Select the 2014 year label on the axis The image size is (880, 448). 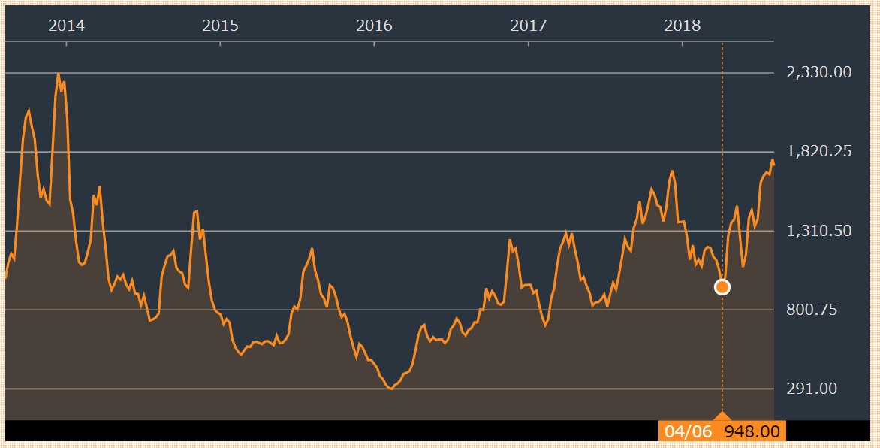click(67, 26)
